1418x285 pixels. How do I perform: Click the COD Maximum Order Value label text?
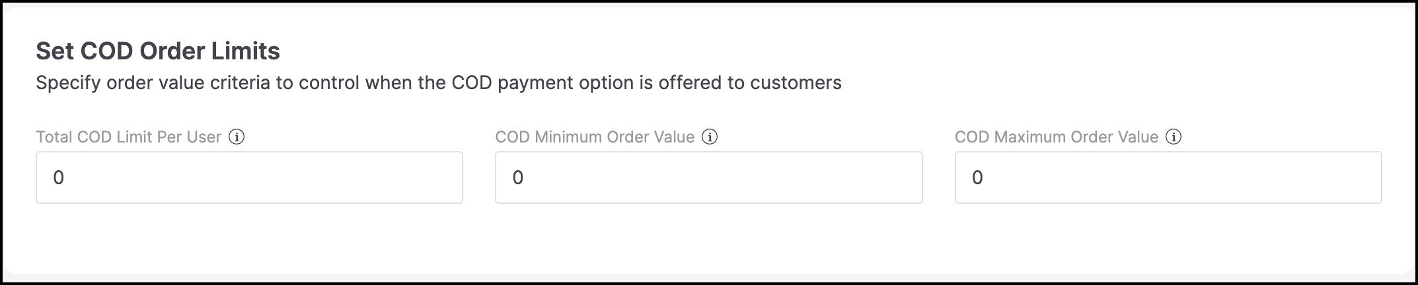[1057, 137]
